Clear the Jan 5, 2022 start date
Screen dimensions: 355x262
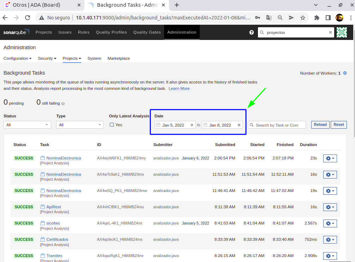(192, 125)
